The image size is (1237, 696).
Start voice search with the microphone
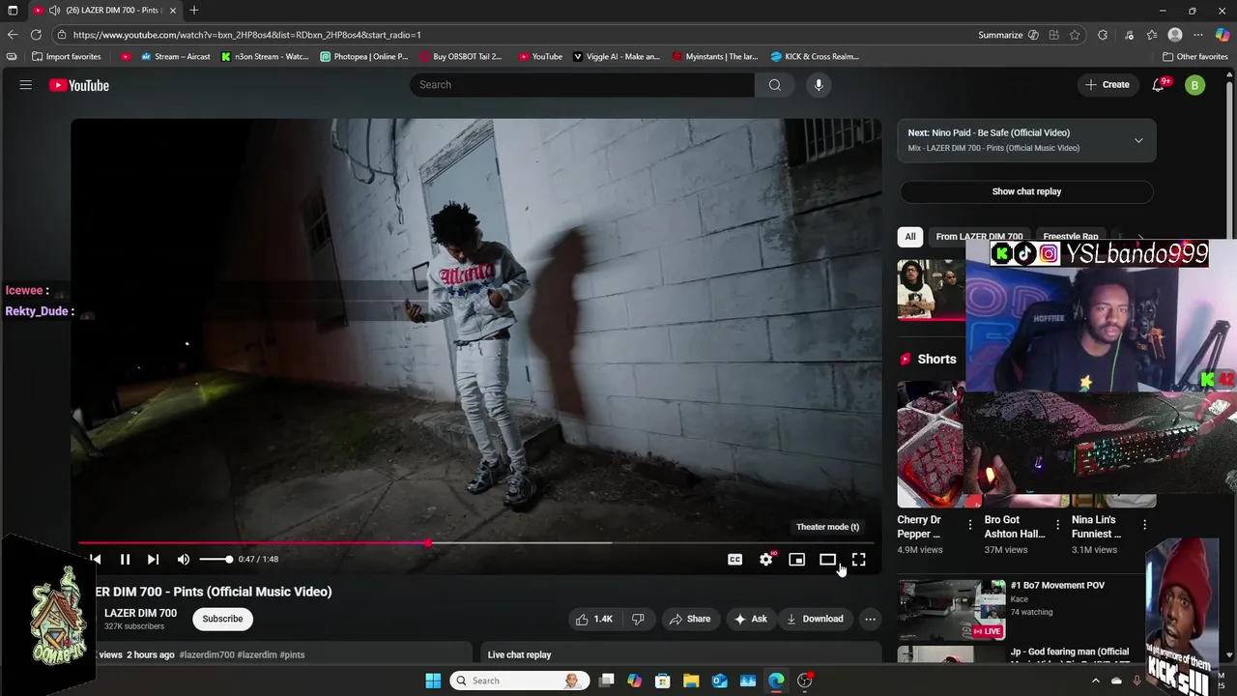819,85
